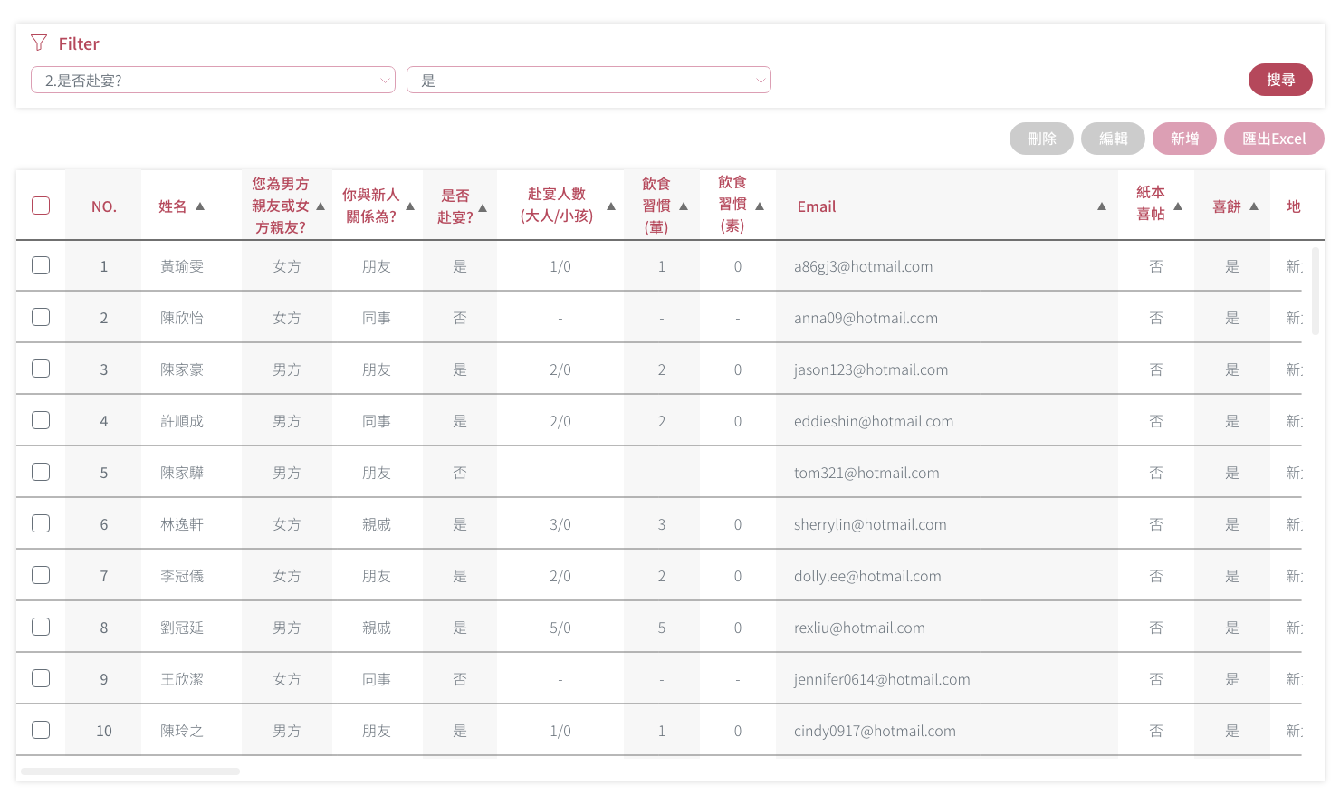Sort by 是否赴宴 column arrow
Screen dimensions: 1340x805
click(x=483, y=208)
